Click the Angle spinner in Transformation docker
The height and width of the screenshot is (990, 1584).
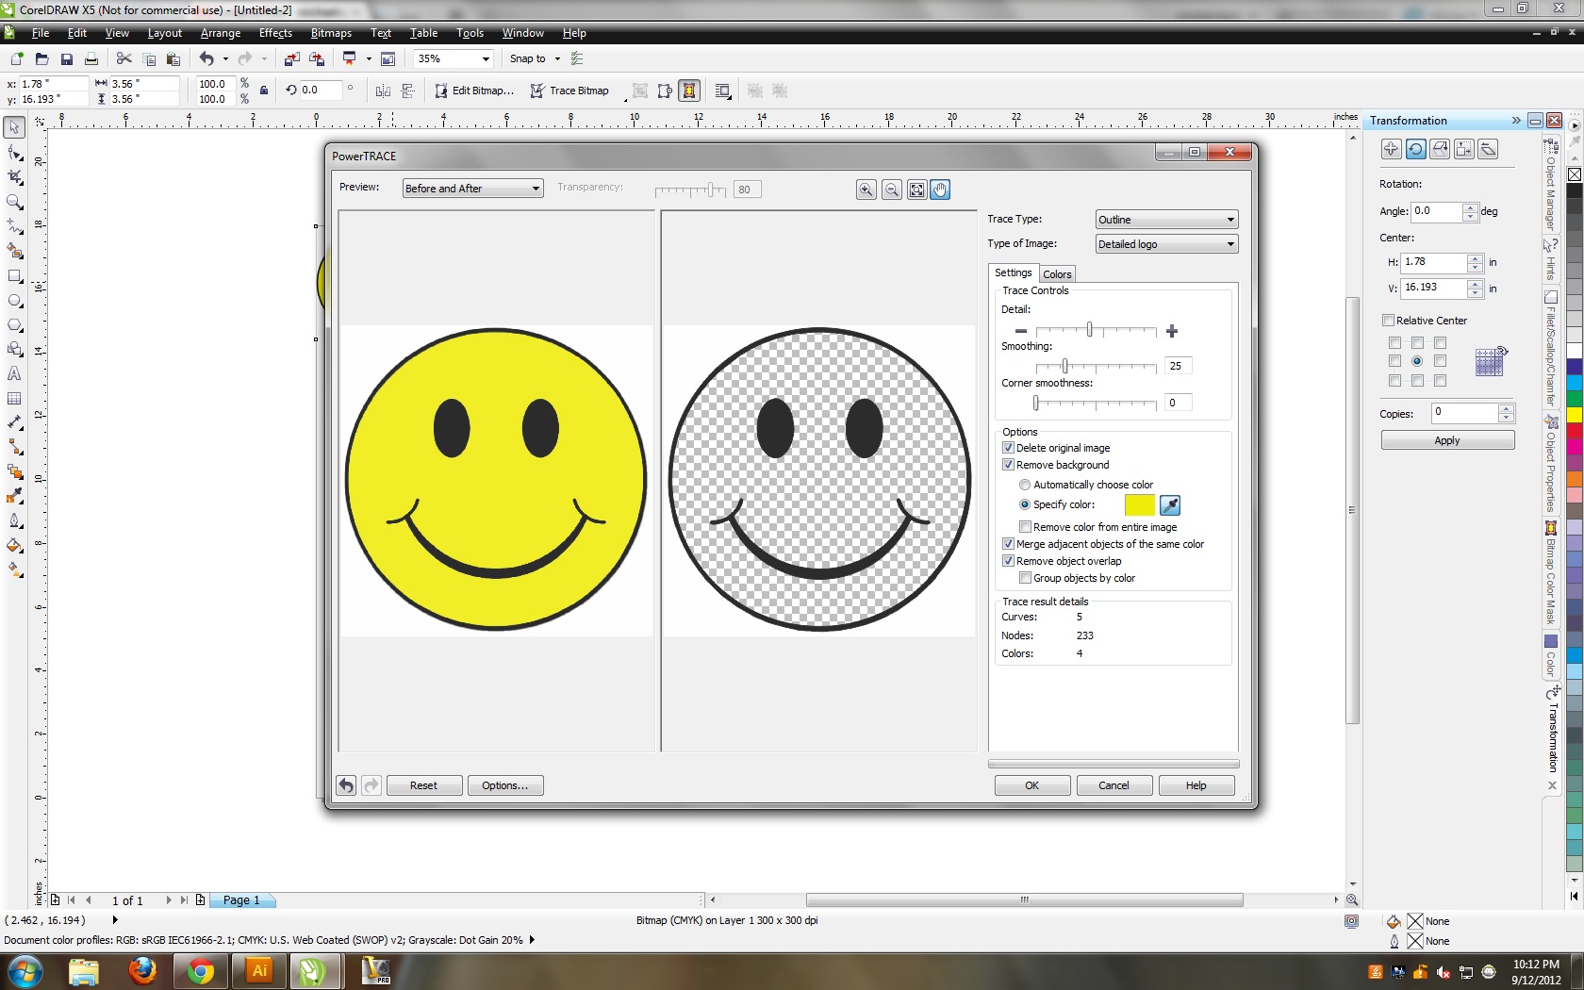click(x=1470, y=211)
